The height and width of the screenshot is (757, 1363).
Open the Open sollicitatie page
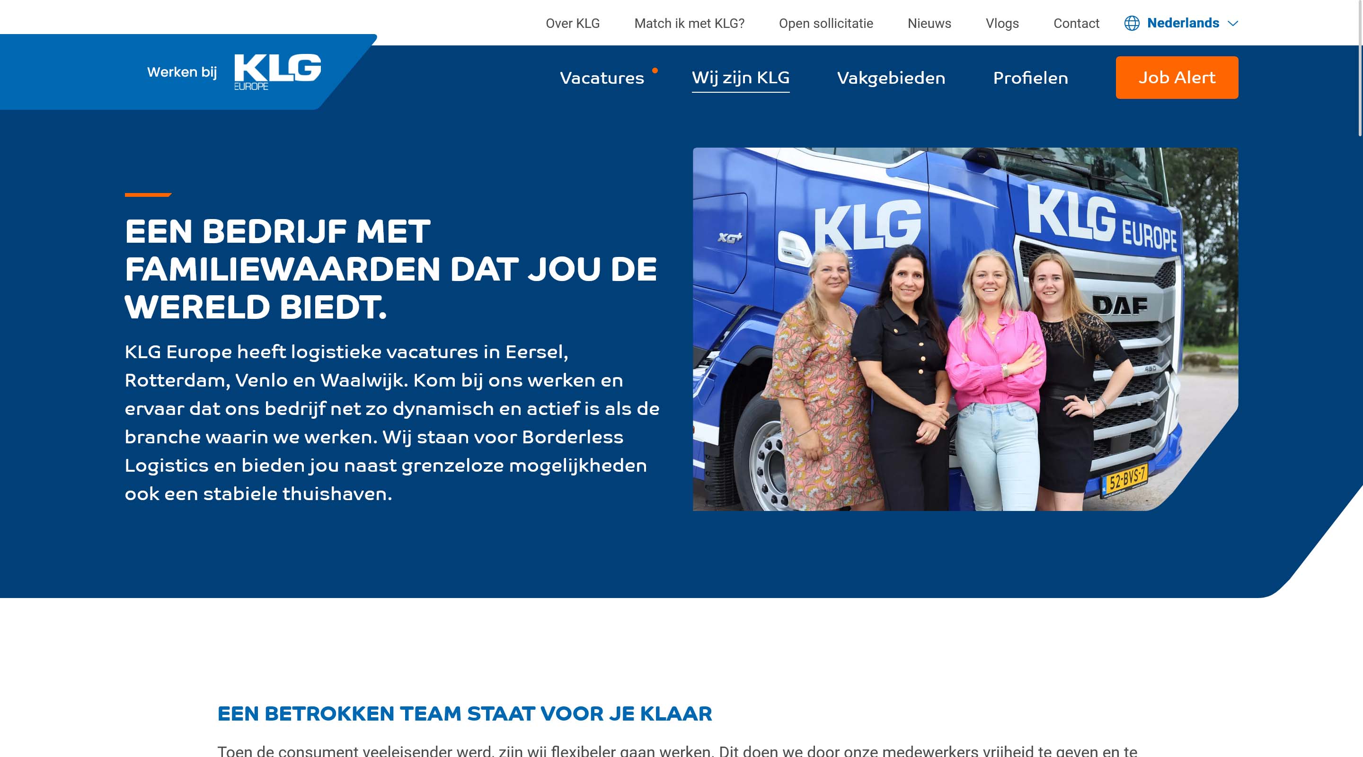point(826,23)
